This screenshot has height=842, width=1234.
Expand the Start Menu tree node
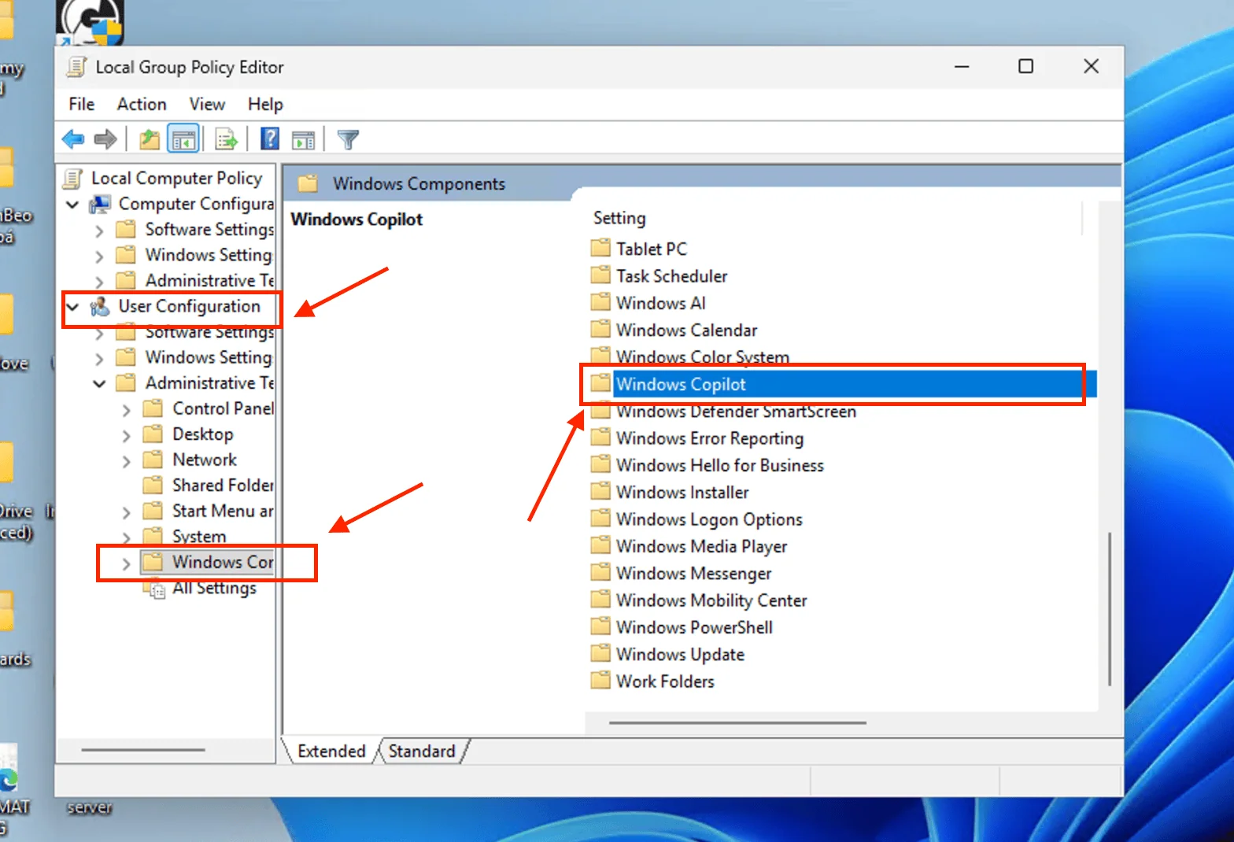[127, 512]
